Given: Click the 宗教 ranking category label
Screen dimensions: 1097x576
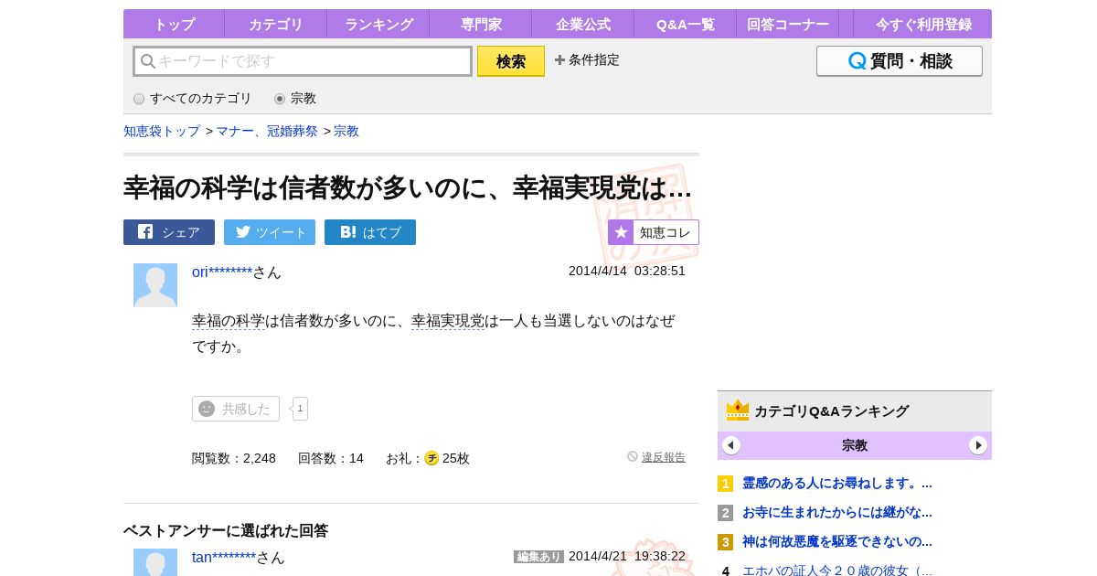Looking at the screenshot, I should pos(855,445).
